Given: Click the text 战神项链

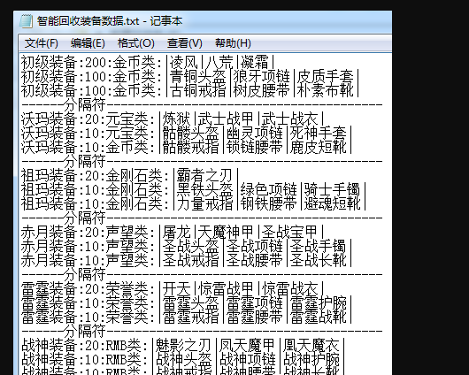Looking at the screenshot, I should click(248, 359).
